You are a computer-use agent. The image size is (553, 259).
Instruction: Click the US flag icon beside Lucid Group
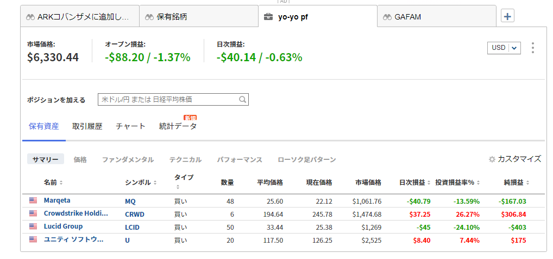[x=33, y=226]
